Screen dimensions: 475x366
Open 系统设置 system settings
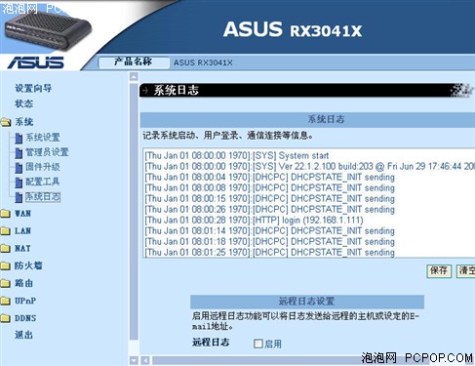(43, 138)
